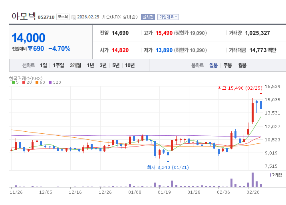This screenshot has width=286, height=205.
Task: Open the 기업개요 dropdown
Action: pos(168,17)
